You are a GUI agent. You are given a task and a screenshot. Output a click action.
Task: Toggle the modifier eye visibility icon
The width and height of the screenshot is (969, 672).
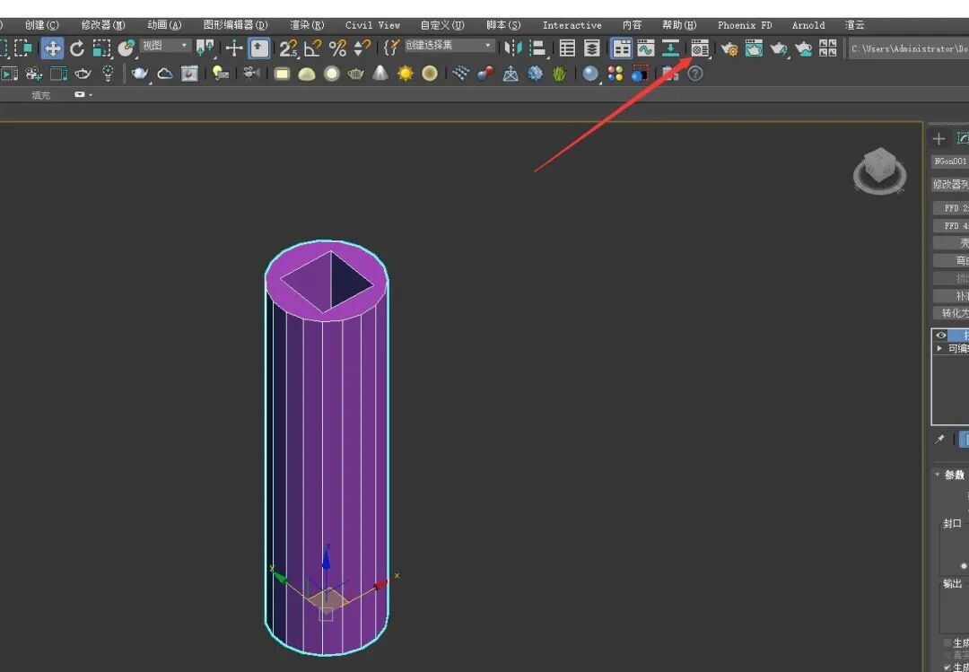pyautogui.click(x=940, y=335)
